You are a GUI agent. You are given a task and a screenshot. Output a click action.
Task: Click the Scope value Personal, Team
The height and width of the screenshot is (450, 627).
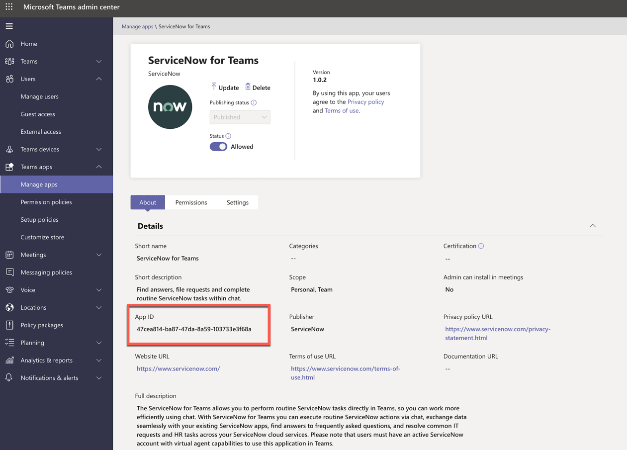point(312,289)
